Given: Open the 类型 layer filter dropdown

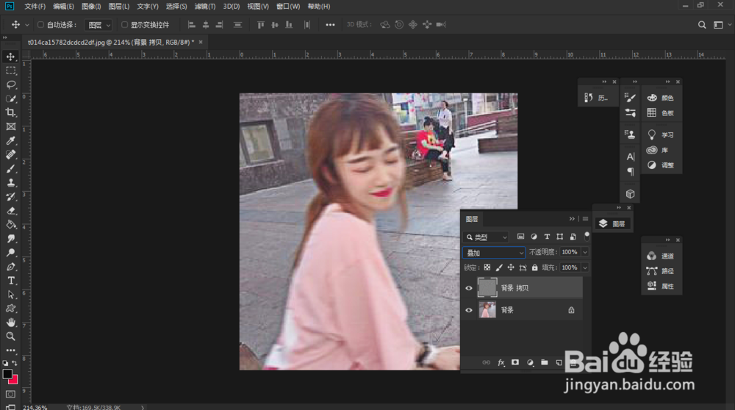Looking at the screenshot, I should coord(487,237).
